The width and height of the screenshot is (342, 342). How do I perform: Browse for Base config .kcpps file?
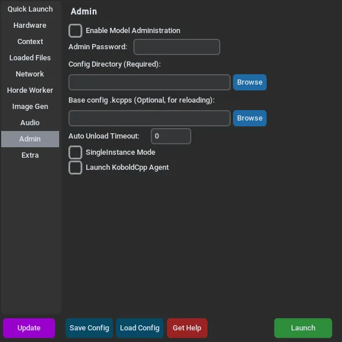(x=250, y=118)
